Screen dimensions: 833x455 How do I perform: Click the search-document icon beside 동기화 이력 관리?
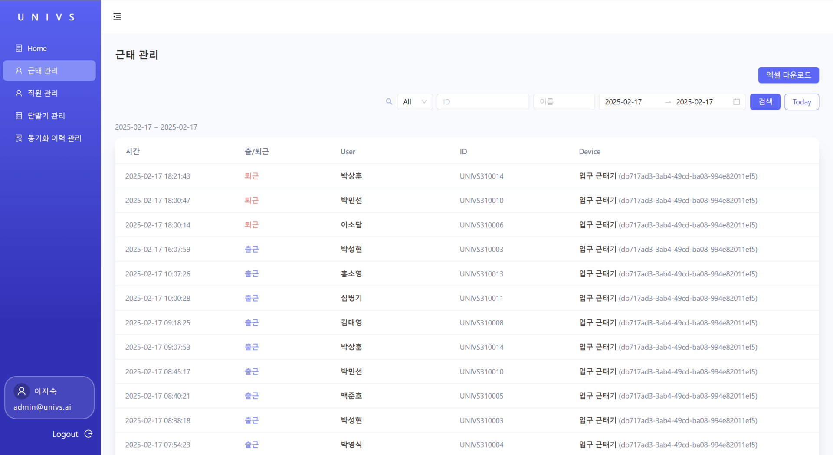pos(19,138)
